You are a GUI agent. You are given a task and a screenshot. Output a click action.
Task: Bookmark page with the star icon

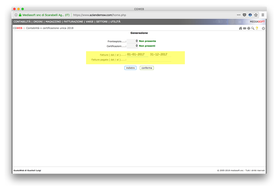click(x=256, y=15)
